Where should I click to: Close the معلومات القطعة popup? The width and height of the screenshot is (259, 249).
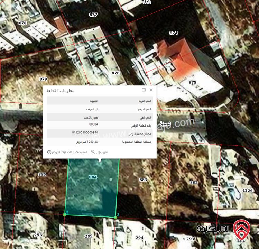[x=151, y=90]
